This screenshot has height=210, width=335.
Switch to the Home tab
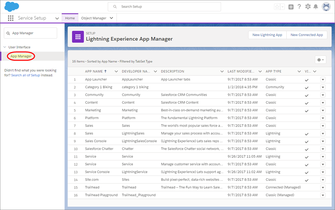tap(70, 18)
